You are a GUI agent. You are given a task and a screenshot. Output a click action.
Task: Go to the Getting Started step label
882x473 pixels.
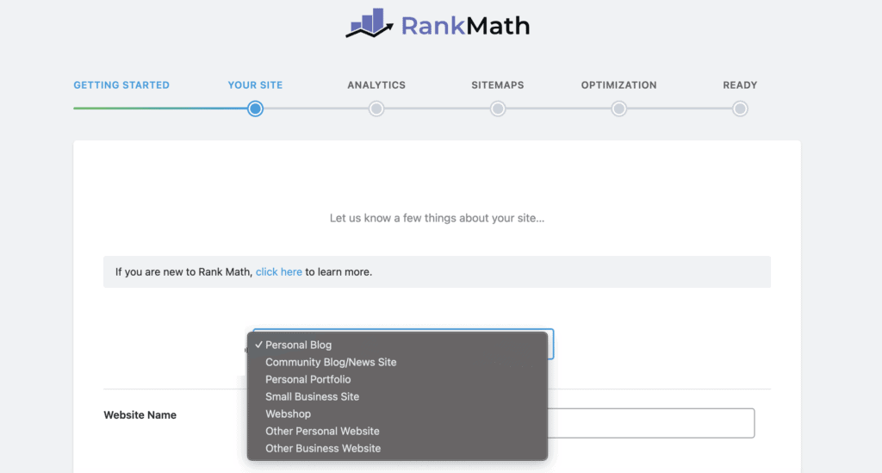coord(121,85)
